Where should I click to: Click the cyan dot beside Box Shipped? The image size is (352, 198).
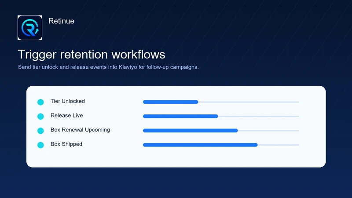click(40, 145)
